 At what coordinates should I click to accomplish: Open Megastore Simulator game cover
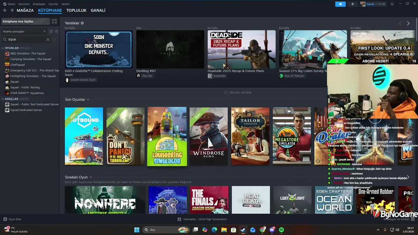point(292,136)
